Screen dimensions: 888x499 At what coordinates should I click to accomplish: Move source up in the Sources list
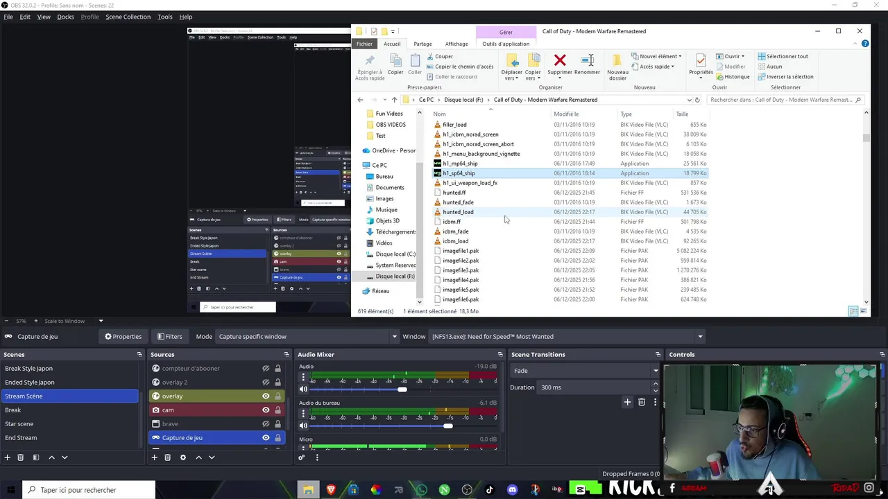(198, 457)
